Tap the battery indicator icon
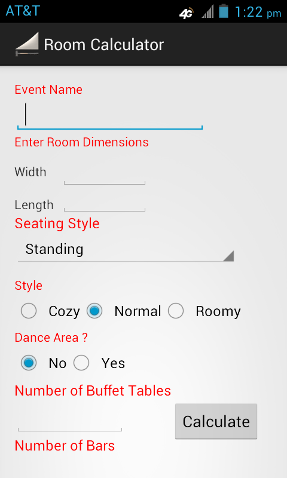287x478 pixels. pos(224,11)
